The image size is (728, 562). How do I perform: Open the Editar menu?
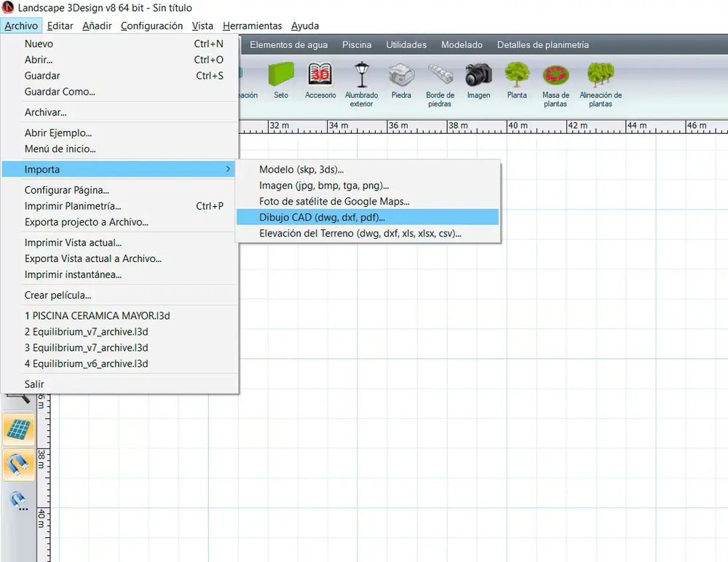pos(60,25)
